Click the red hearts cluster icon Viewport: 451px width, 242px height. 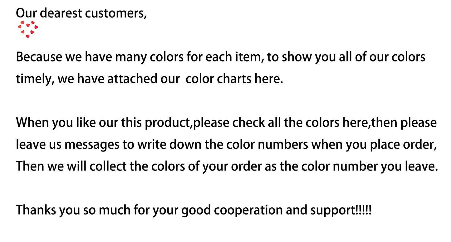(28, 29)
